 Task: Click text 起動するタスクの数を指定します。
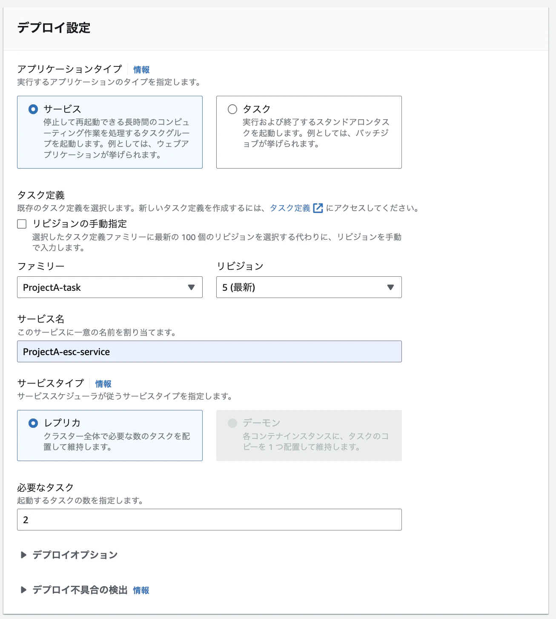coord(80,501)
